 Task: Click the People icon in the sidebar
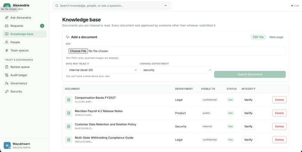(6, 42)
